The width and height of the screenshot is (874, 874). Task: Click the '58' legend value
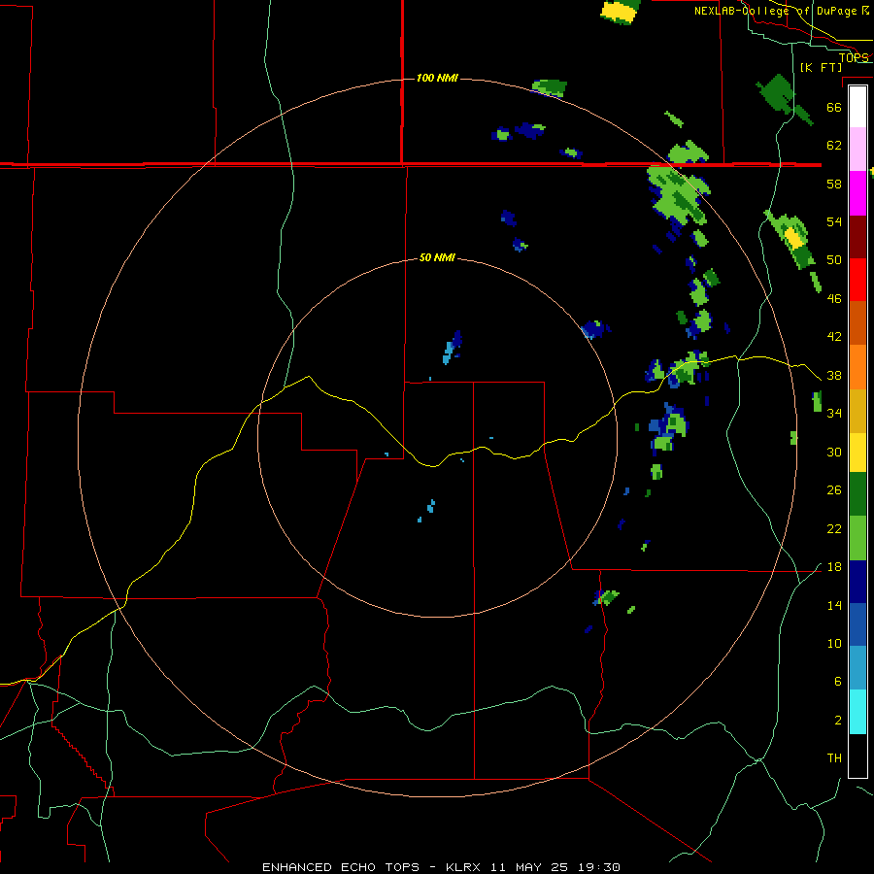coord(834,184)
